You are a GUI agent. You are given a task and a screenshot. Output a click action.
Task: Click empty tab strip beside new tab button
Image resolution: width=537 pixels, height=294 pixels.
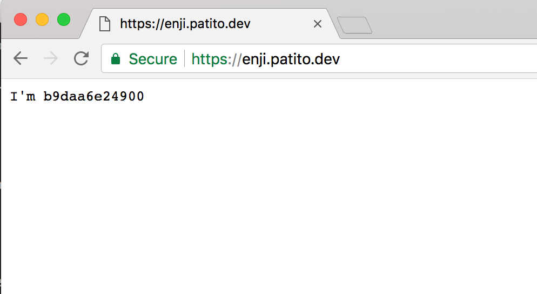(x=454, y=22)
